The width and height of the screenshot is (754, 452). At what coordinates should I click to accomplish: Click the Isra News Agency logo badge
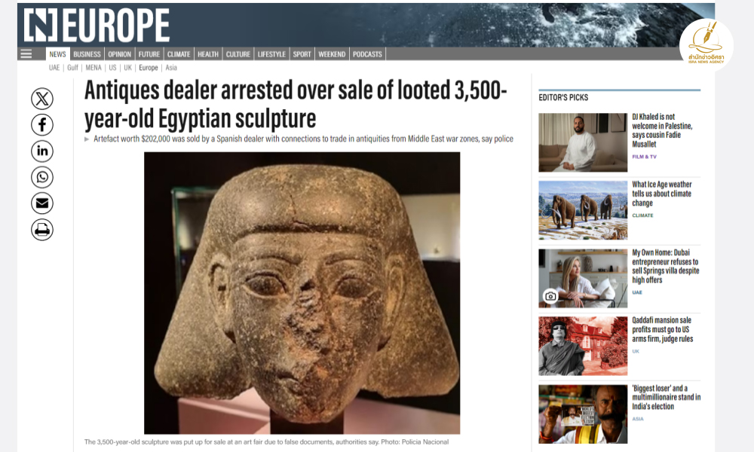[706, 44]
